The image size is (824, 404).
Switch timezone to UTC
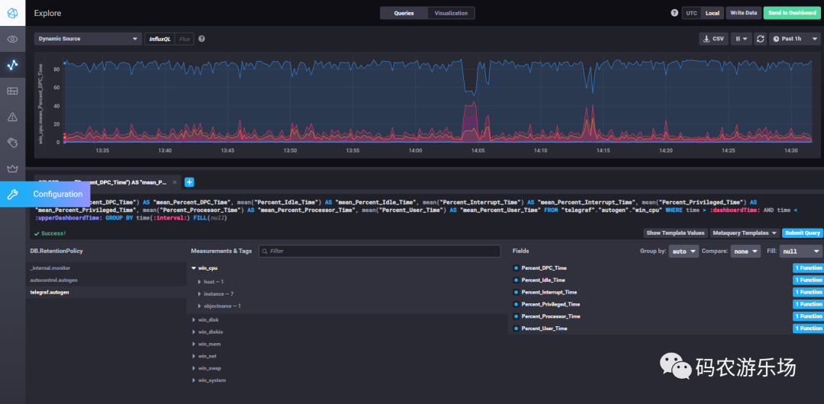click(691, 13)
